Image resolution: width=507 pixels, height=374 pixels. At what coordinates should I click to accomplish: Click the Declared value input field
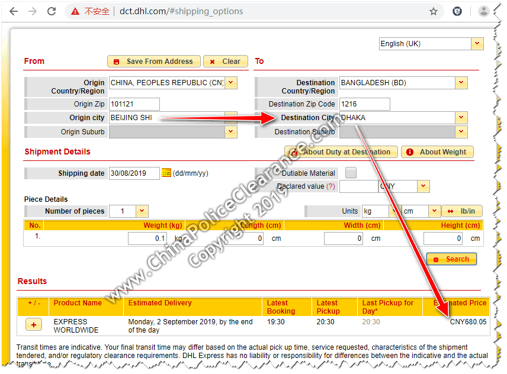click(358, 186)
